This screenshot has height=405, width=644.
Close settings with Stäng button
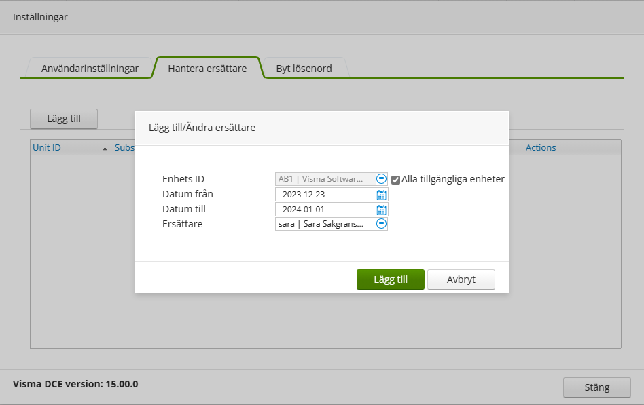click(596, 387)
